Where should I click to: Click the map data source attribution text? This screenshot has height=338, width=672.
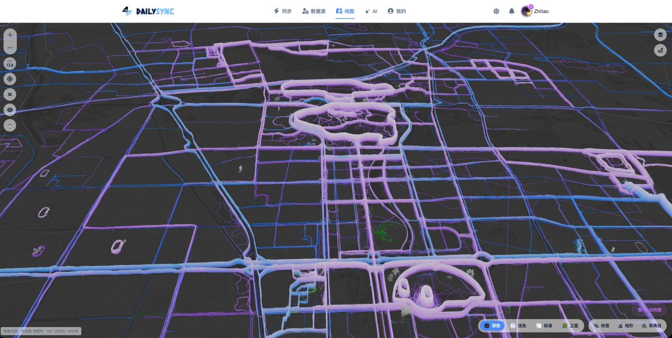[41, 331]
